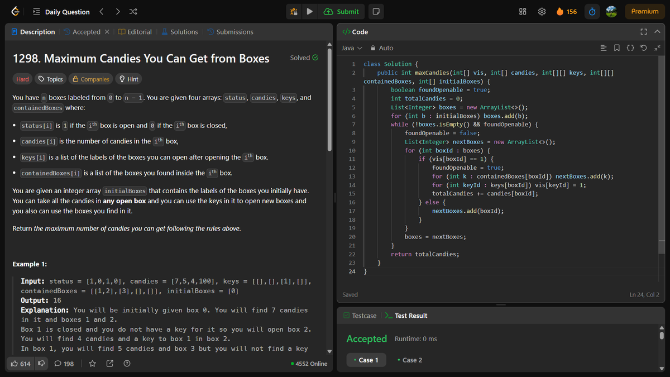670x377 pixels.
Task: Expand the Hint section
Action: click(x=128, y=78)
